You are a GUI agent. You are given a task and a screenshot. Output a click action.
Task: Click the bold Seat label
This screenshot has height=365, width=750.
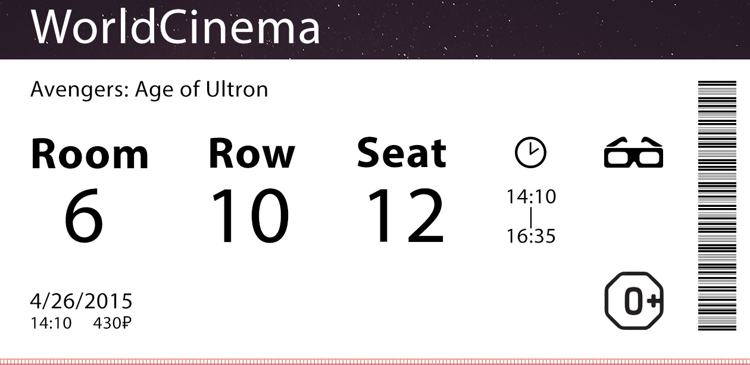[401, 153]
